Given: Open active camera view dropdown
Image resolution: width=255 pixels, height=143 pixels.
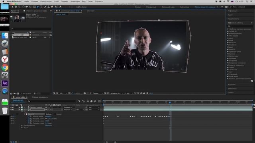Looking at the screenshot, I should click(x=117, y=93).
